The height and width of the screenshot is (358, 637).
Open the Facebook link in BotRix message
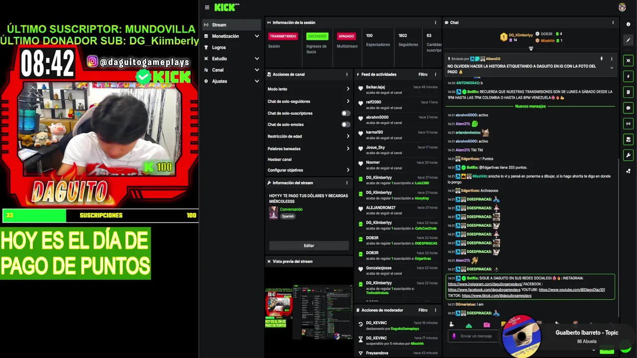point(484,290)
